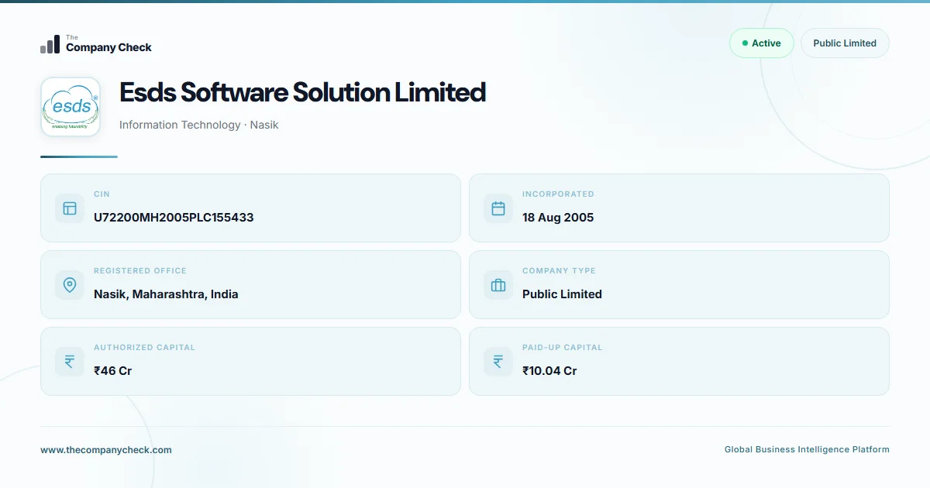
Task: Click the Company Type briefcase icon
Action: tap(498, 284)
